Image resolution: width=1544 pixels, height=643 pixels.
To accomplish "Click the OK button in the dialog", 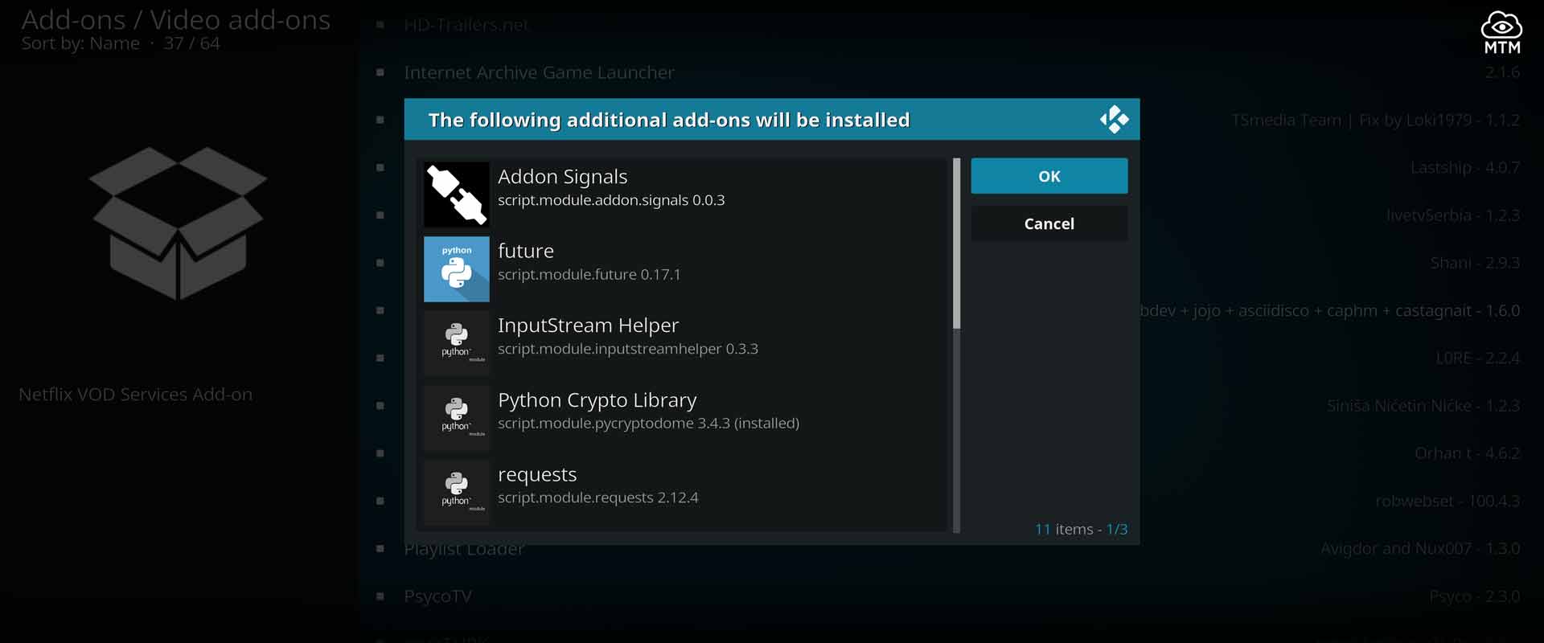I will click(x=1049, y=176).
